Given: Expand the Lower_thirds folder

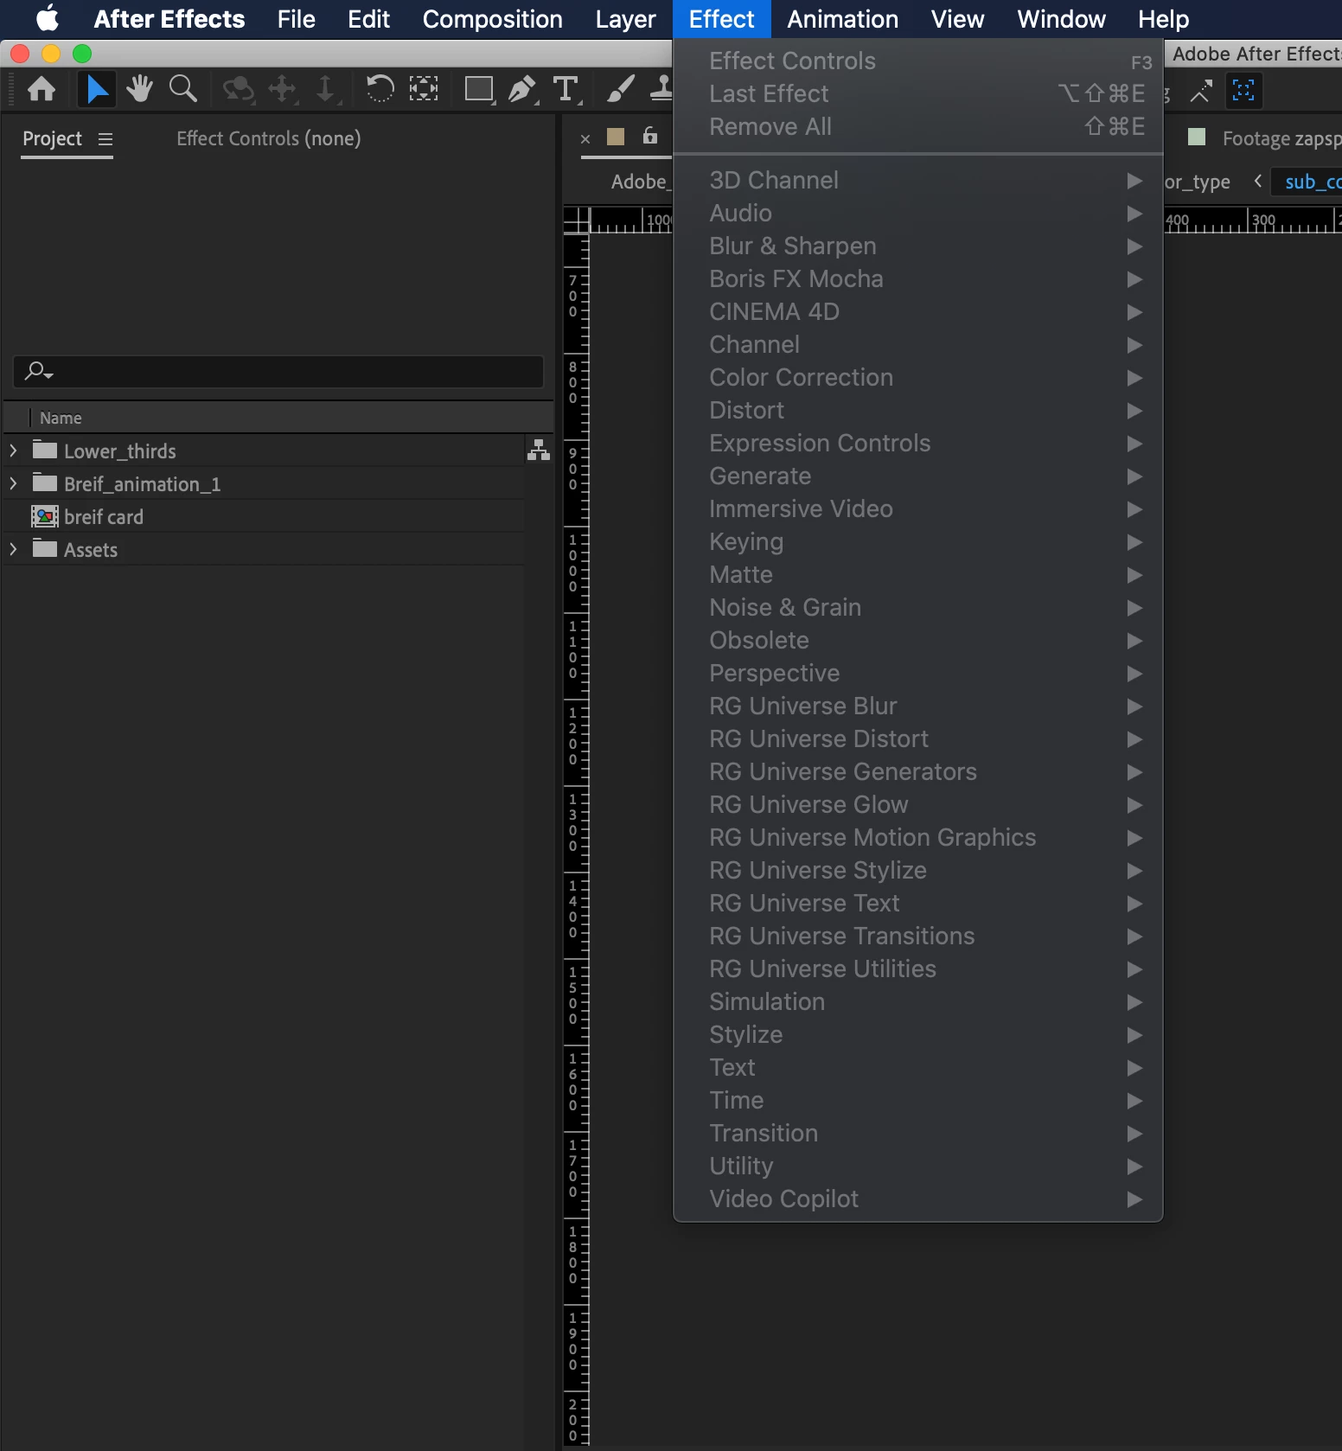Looking at the screenshot, I should [x=13, y=451].
